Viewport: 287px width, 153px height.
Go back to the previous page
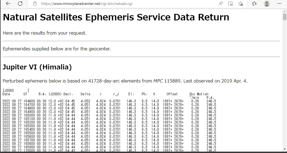click(8, 4)
